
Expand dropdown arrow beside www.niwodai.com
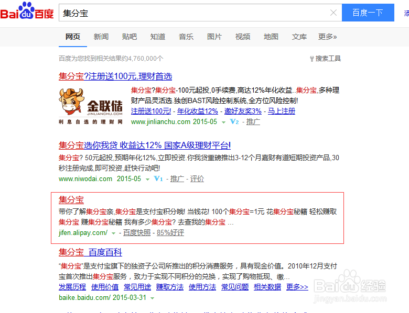pos(147,179)
